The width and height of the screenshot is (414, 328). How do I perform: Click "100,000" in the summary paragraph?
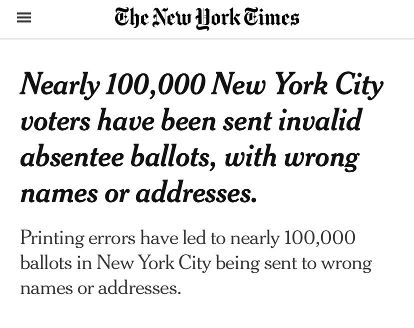[319, 238]
